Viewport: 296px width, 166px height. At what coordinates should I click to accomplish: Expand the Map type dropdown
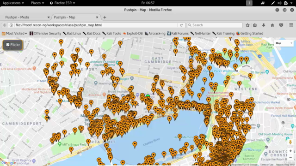click(x=284, y=43)
